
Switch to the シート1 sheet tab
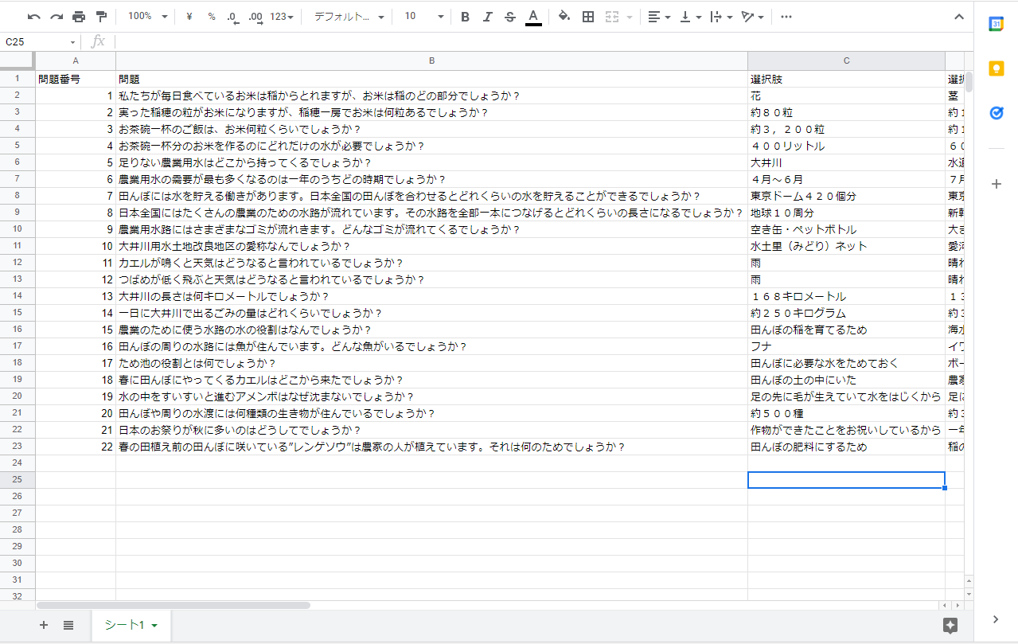coord(126,625)
